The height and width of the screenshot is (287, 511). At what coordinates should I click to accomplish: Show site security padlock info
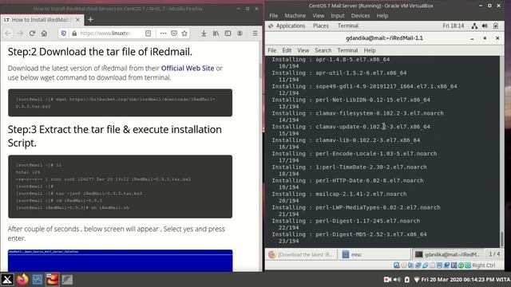(74, 33)
